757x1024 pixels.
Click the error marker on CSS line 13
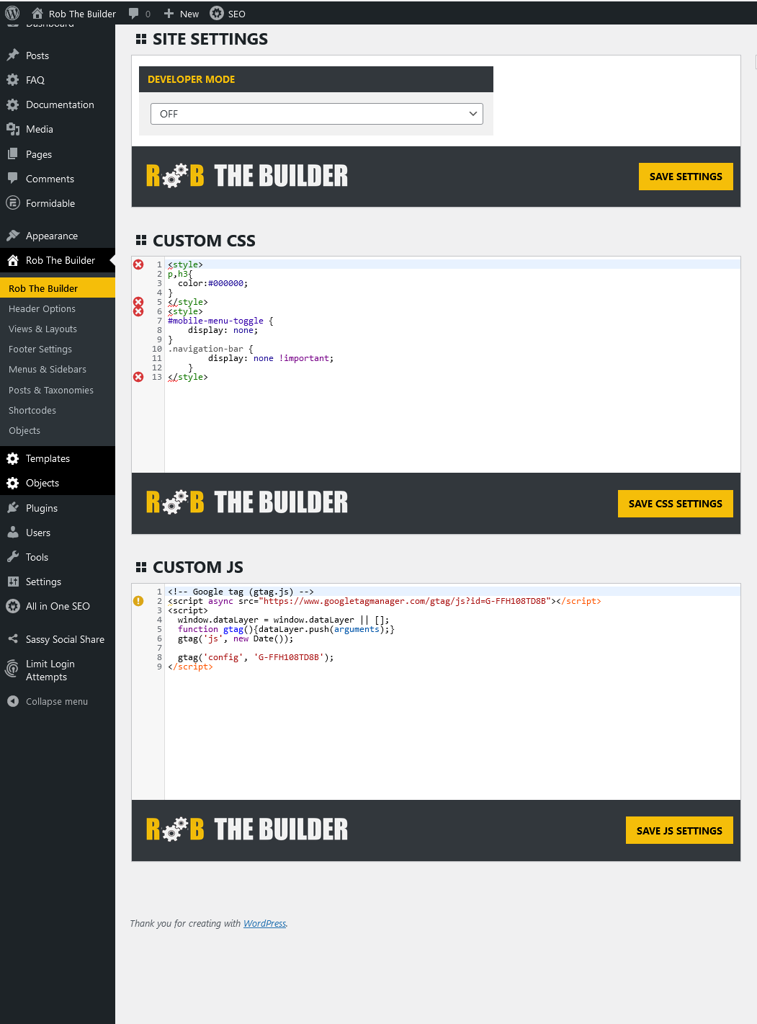(x=138, y=377)
